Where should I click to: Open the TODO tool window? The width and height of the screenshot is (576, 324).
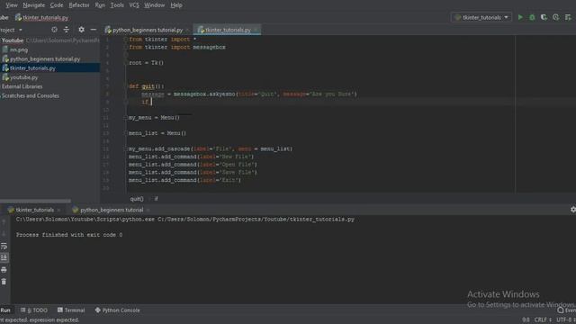click(x=34, y=310)
